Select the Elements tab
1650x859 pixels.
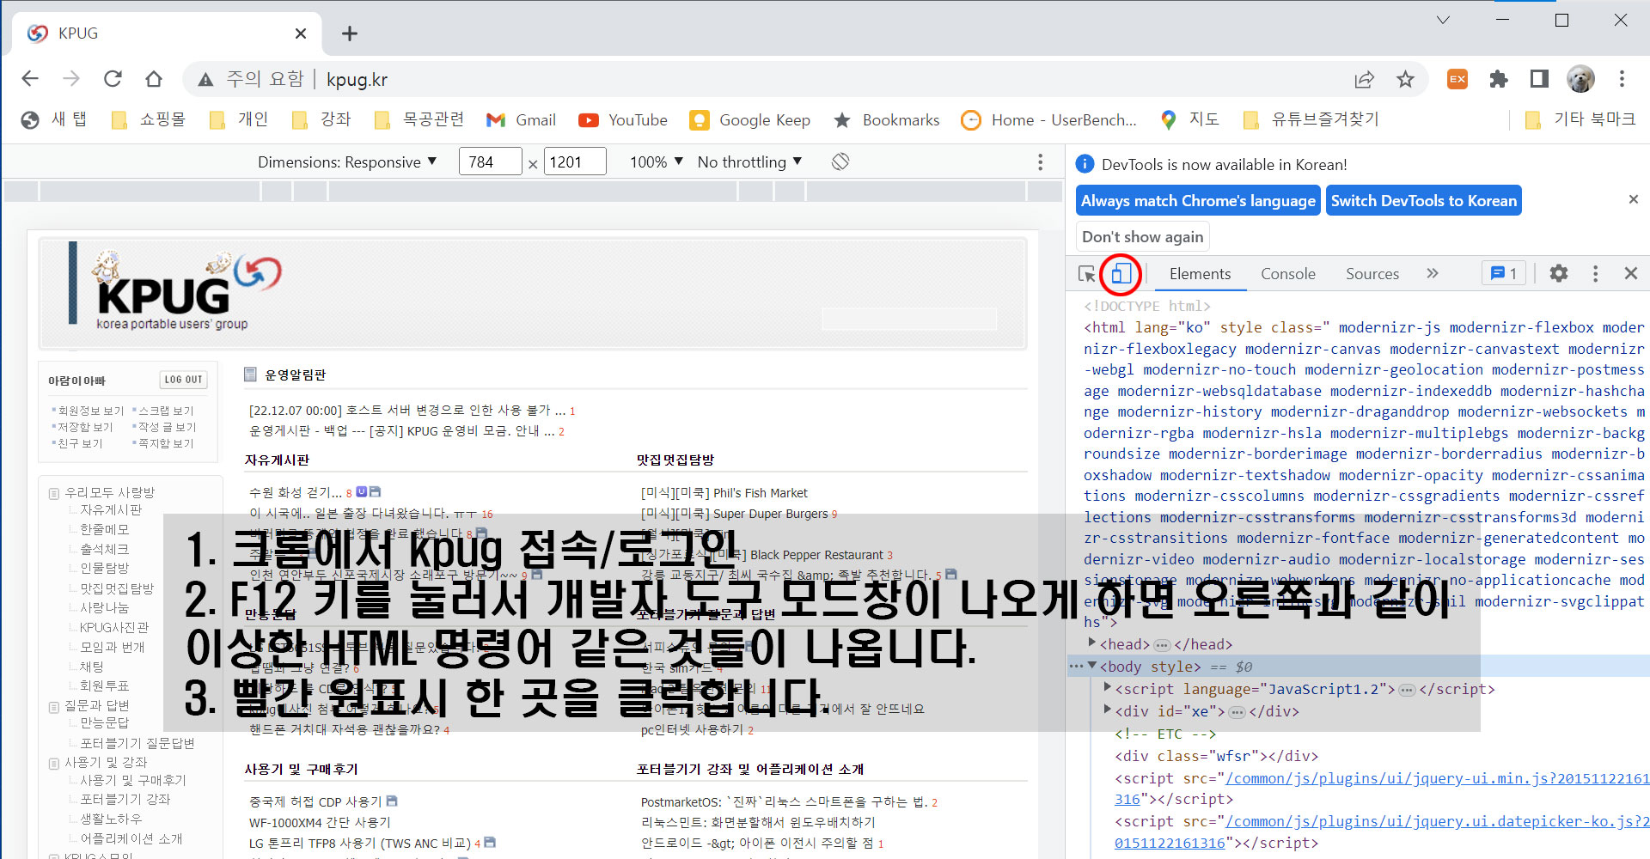(1200, 273)
